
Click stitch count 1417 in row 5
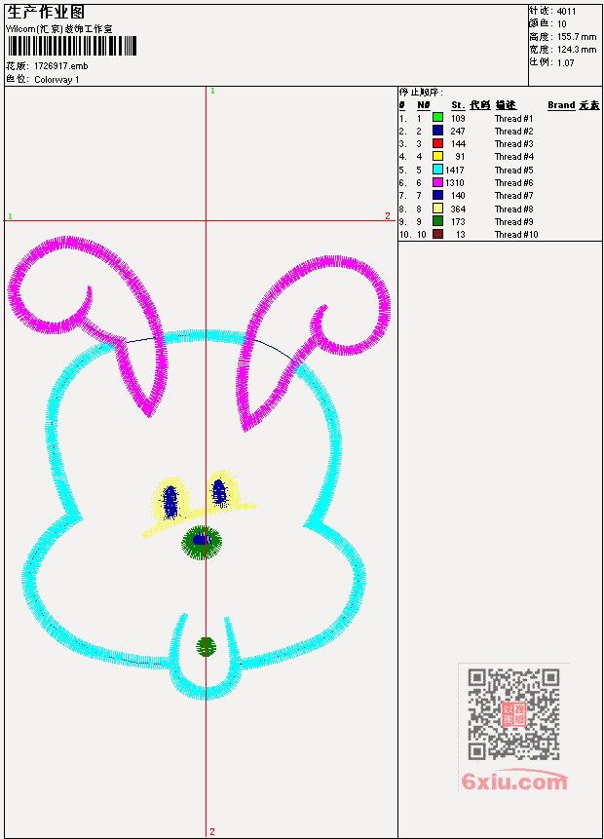(x=455, y=171)
